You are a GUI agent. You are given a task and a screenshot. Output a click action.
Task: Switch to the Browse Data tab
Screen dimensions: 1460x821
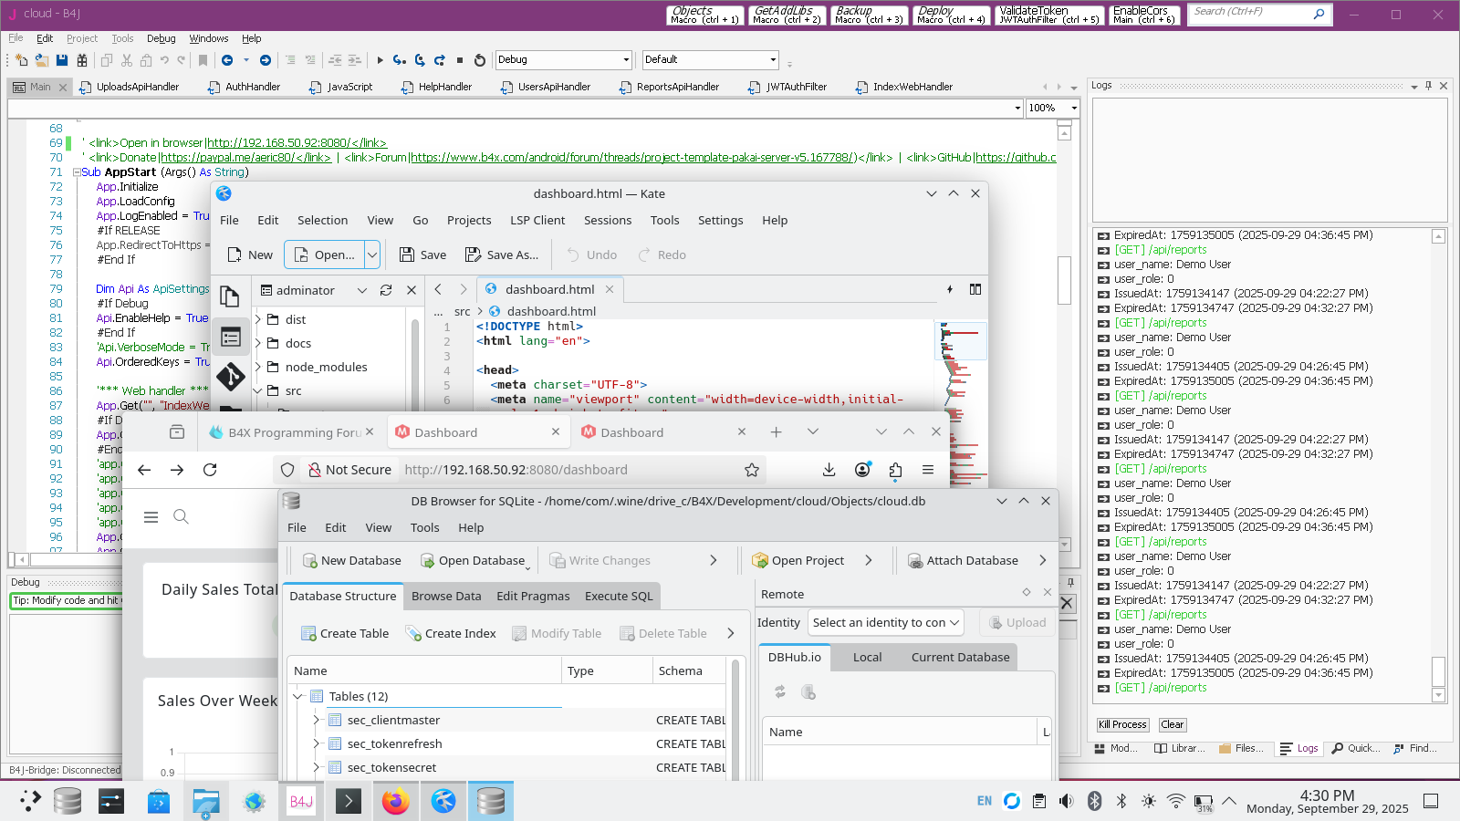[446, 596]
